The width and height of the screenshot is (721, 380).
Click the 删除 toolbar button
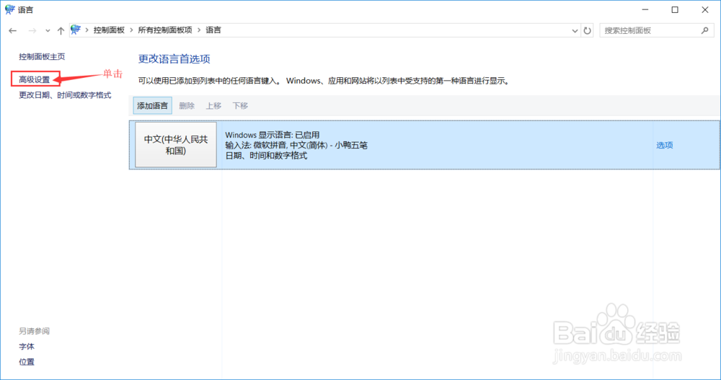coord(187,106)
